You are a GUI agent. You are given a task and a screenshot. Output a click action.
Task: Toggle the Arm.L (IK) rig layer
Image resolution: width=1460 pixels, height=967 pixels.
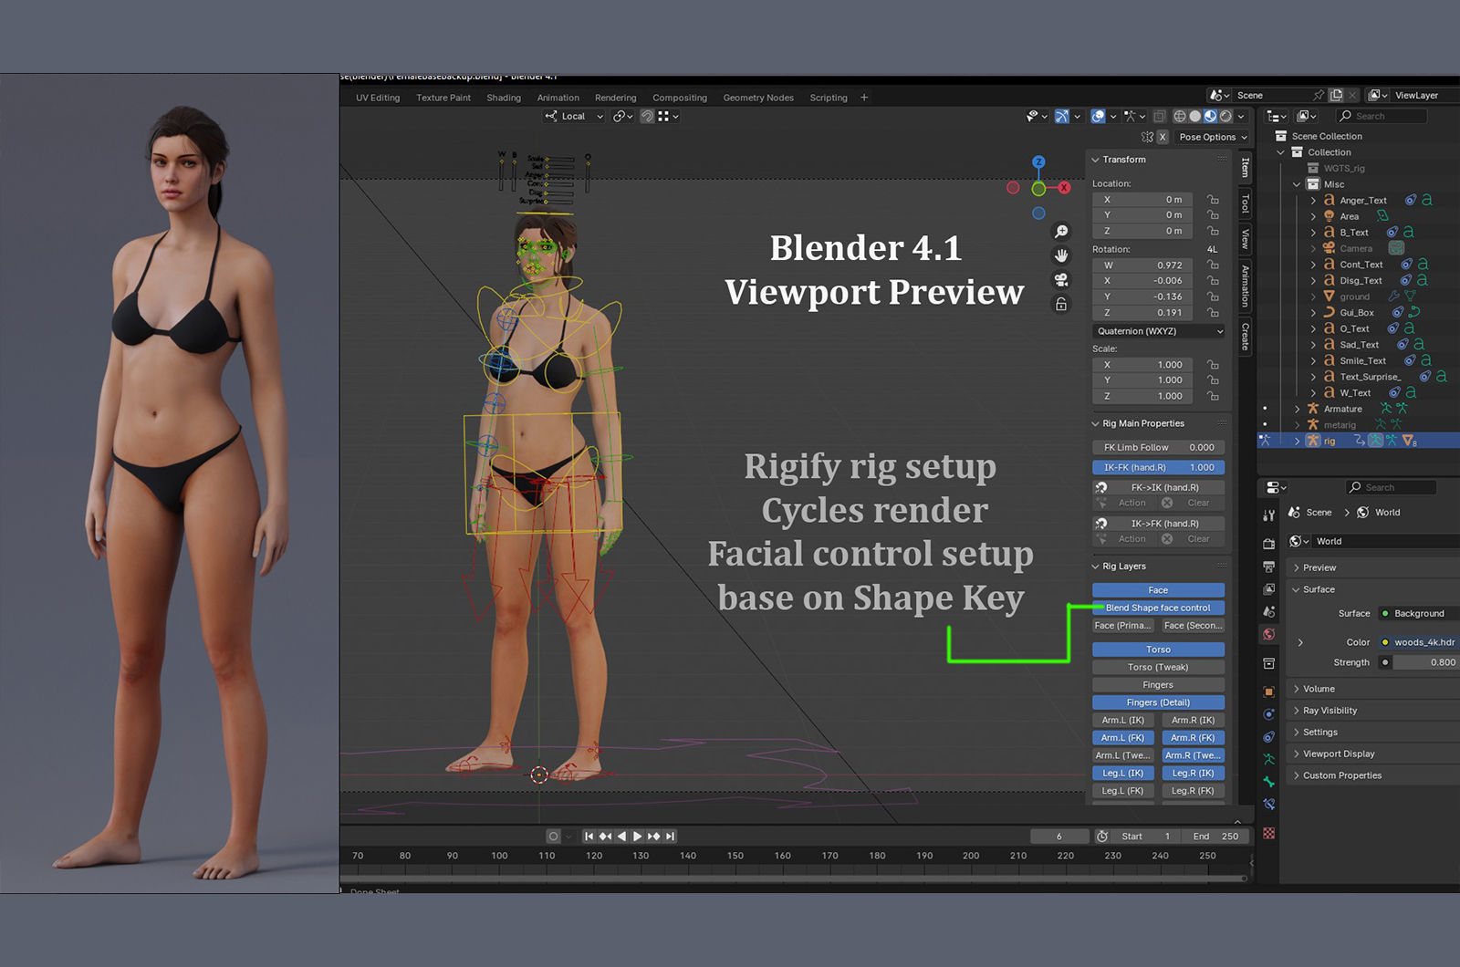(x=1123, y=720)
